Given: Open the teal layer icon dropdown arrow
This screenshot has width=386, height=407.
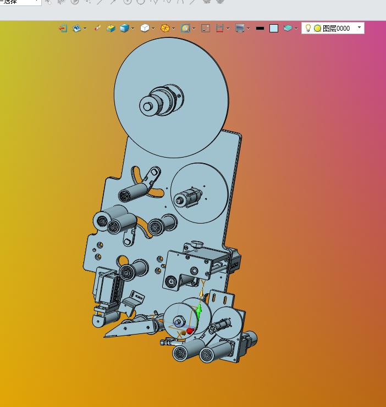Looking at the screenshot, I should (296, 29).
